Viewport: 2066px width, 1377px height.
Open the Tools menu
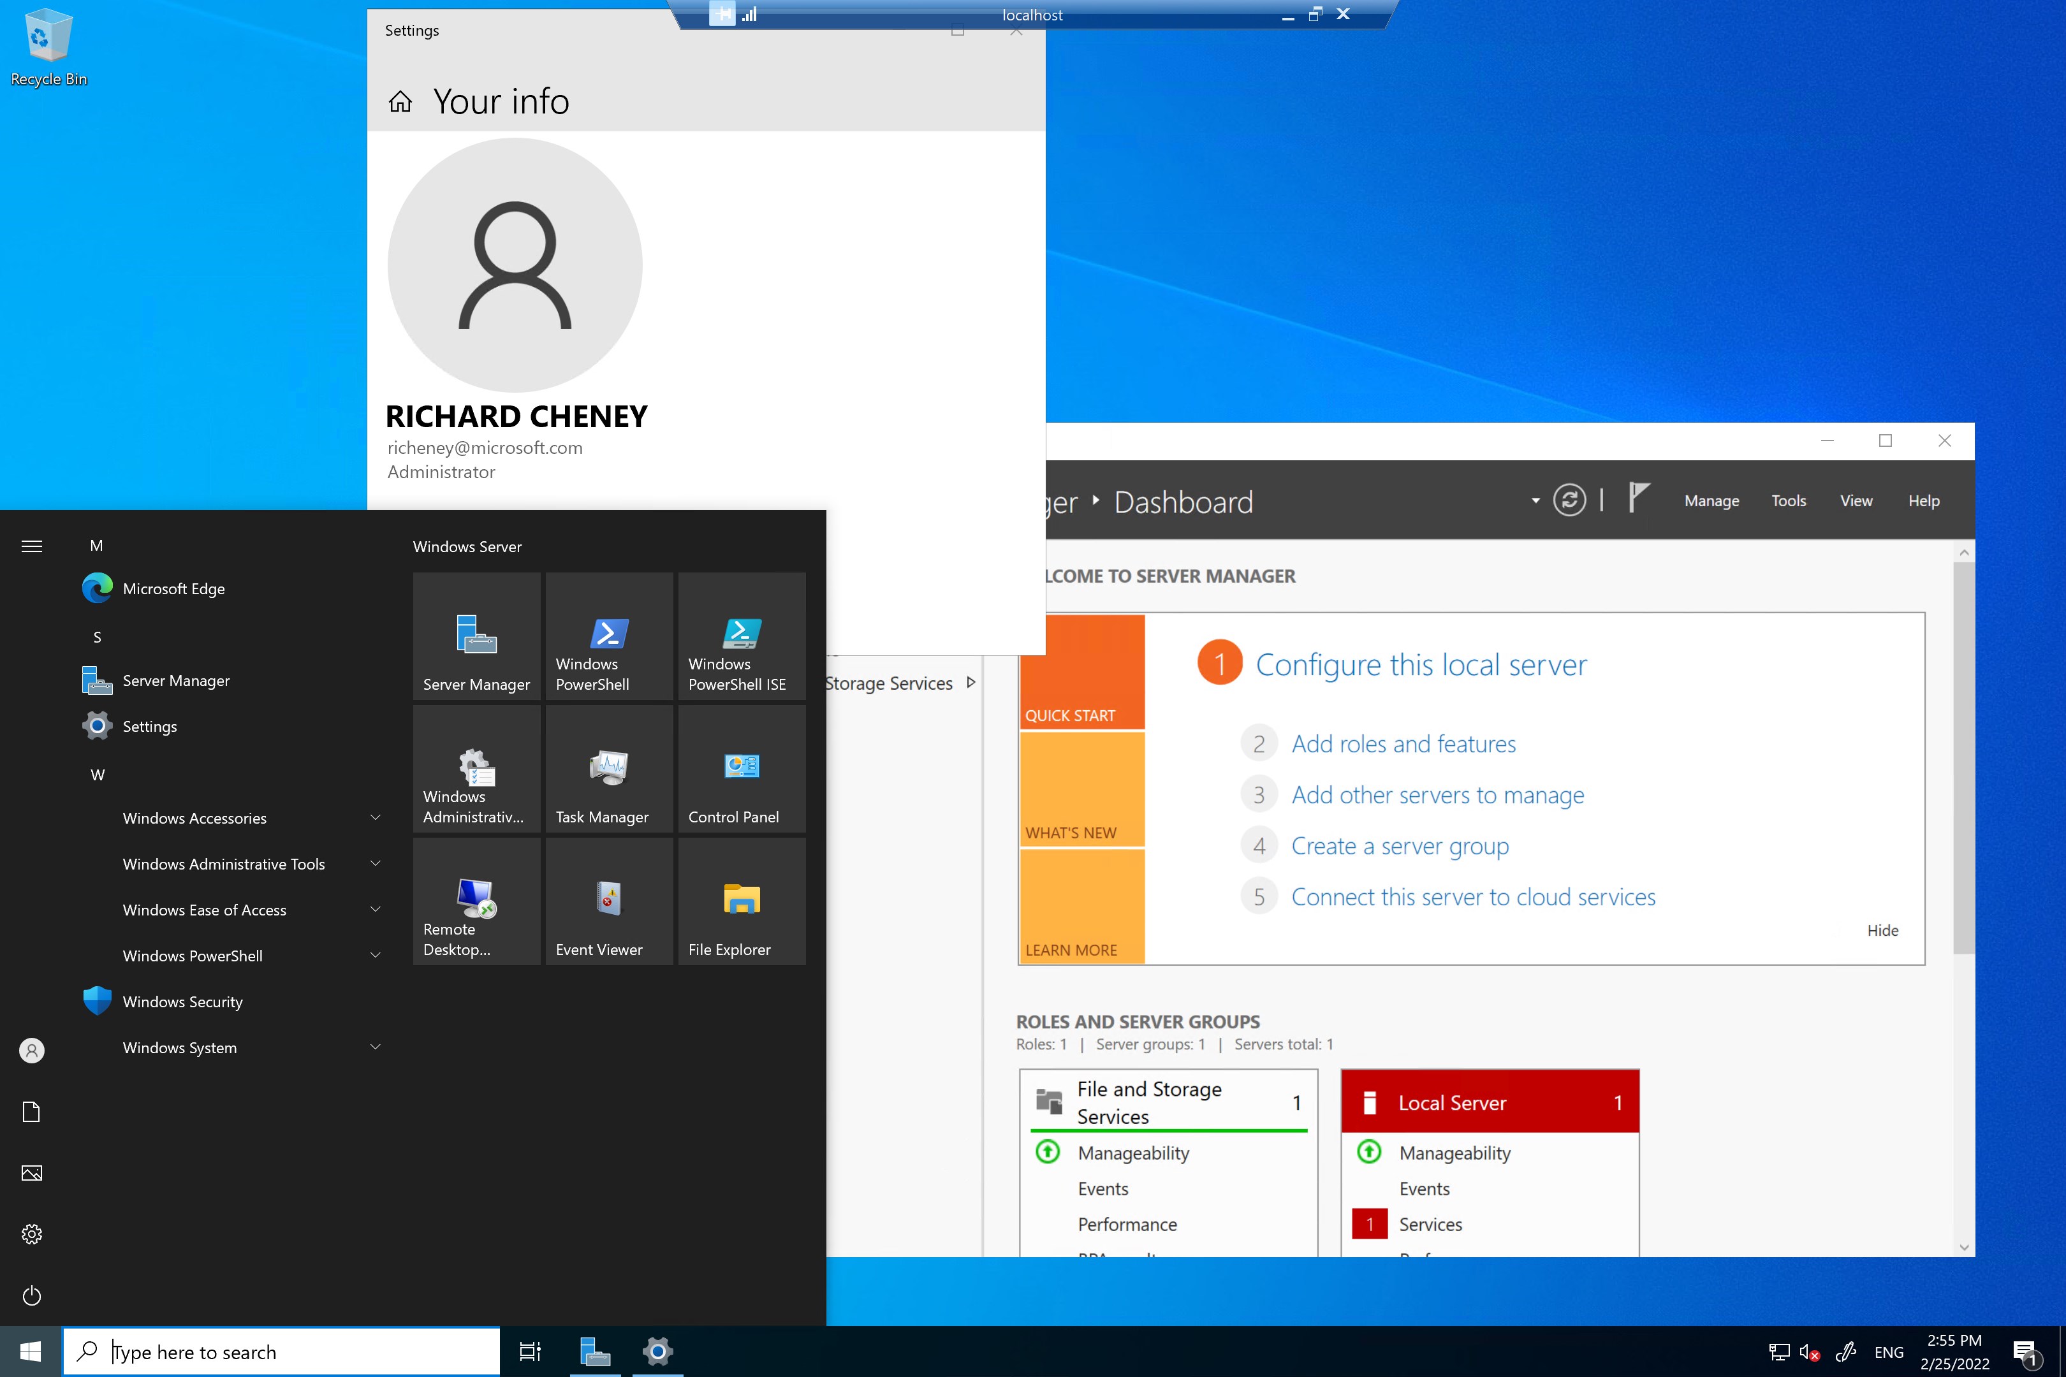[1787, 500]
